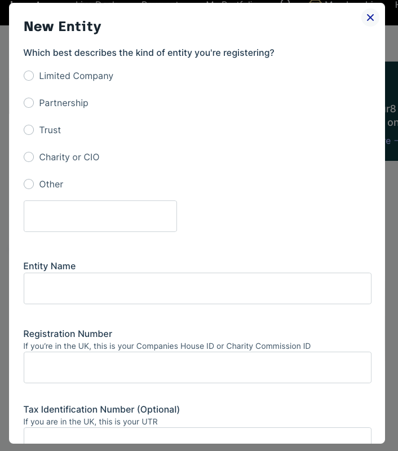Click the teal banner behind the dialog
The height and width of the screenshot is (451, 398).
(x=392, y=113)
